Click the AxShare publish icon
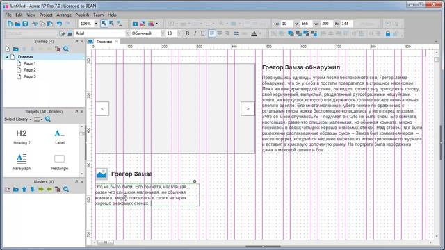Screen dimensions: 445x250 [x=143, y=24]
